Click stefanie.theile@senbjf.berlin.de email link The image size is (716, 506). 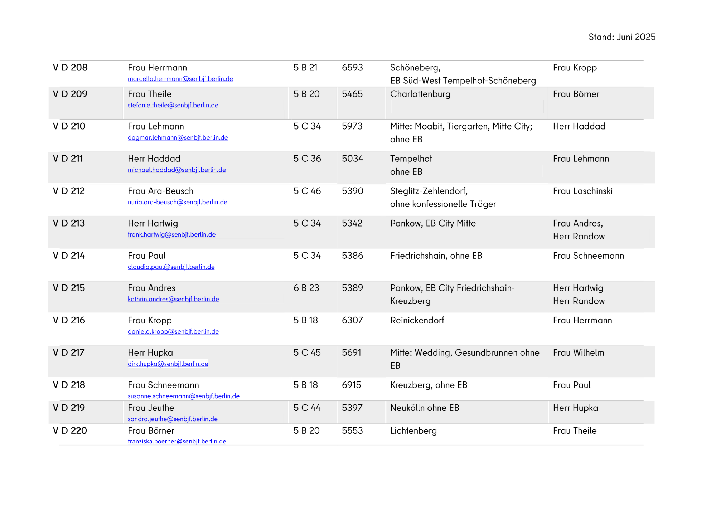(173, 105)
